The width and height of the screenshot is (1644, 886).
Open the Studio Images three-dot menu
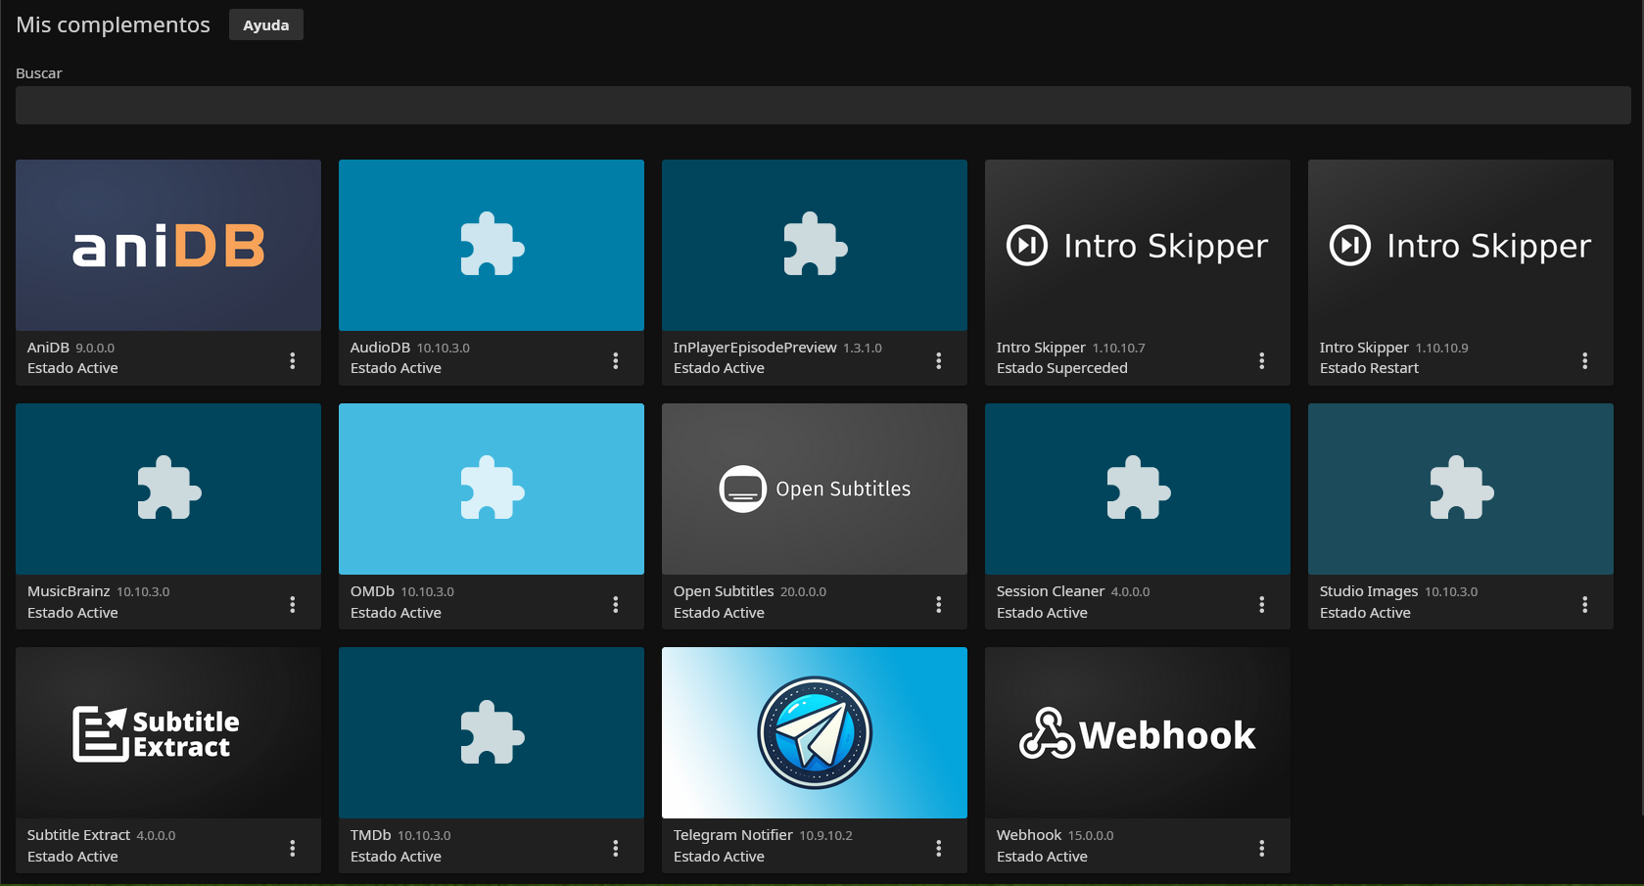[1584, 604]
